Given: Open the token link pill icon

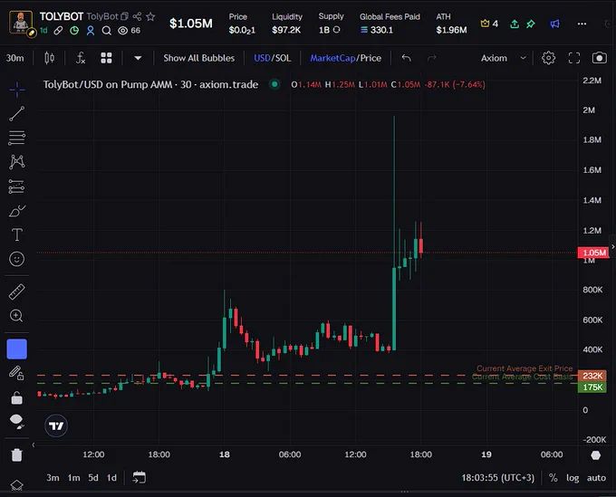Looking at the screenshot, I should (x=58, y=30).
